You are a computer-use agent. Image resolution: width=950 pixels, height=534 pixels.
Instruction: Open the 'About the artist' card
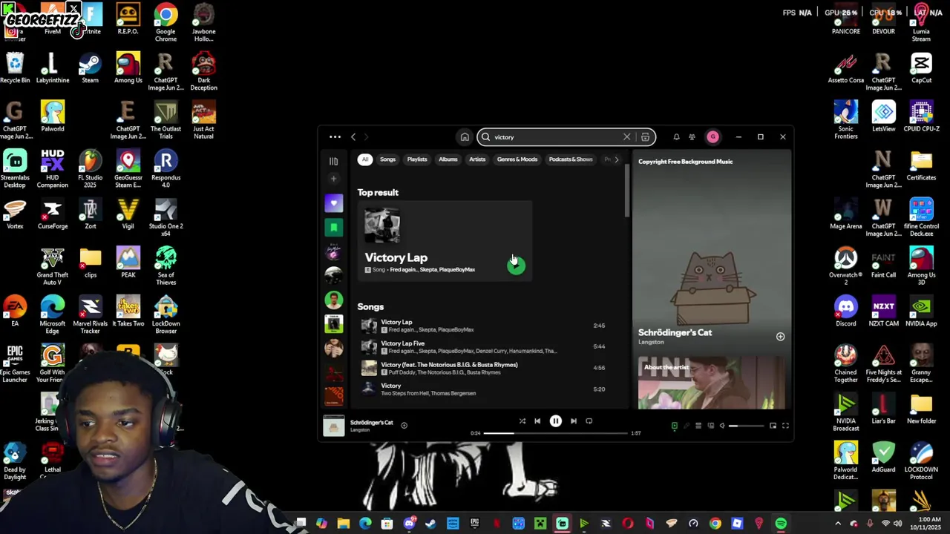711,383
